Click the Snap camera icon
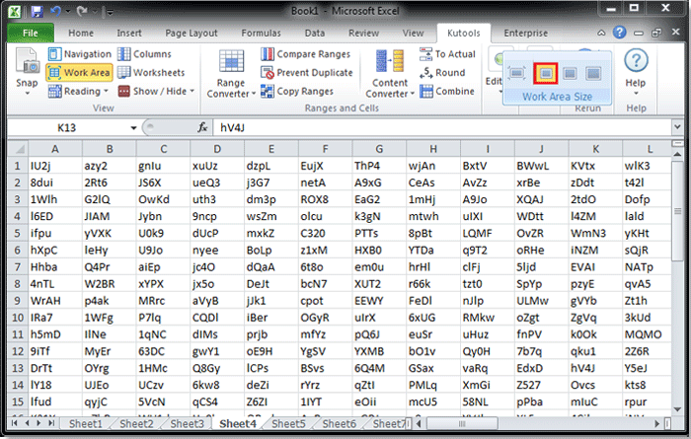The image size is (691, 439). click(27, 61)
